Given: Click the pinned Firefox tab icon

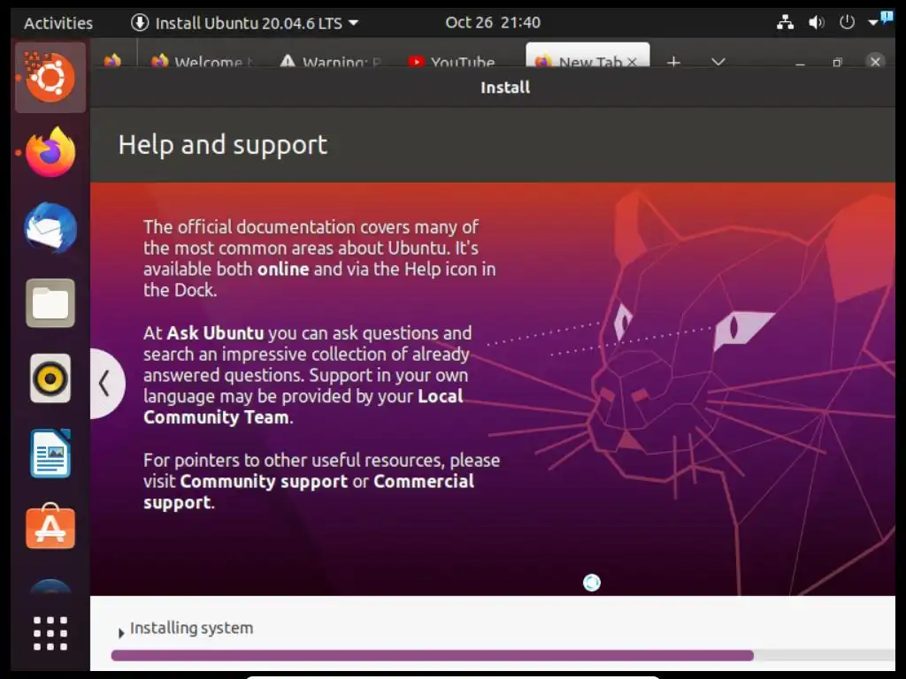Looking at the screenshot, I should click(x=112, y=60).
